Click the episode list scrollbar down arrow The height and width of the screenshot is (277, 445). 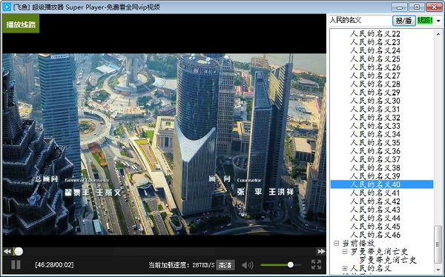[438, 270]
